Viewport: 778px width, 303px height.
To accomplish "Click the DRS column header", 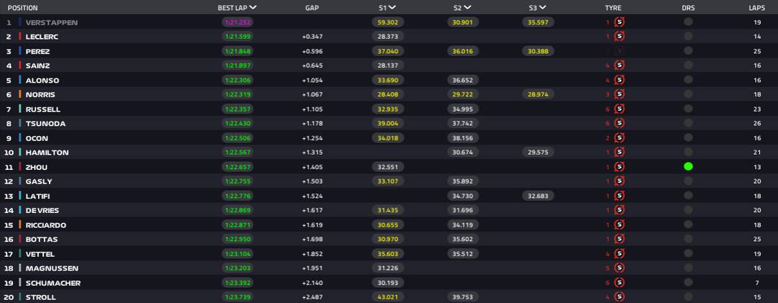I will [688, 8].
